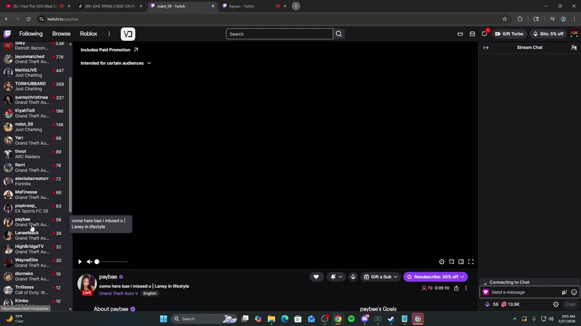Toggle theatre mode on the player
Image resolution: width=581 pixels, height=326 pixels.
click(x=461, y=262)
